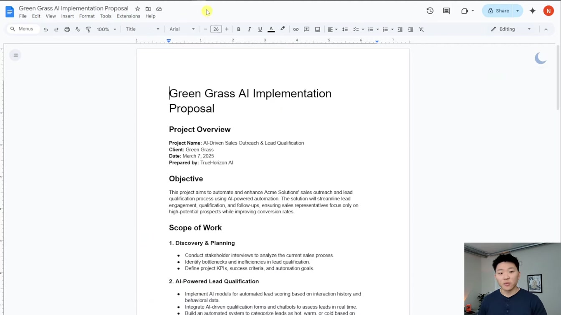Viewport: 561px width, 315px height.
Task: Star the document
Action: (x=137, y=9)
